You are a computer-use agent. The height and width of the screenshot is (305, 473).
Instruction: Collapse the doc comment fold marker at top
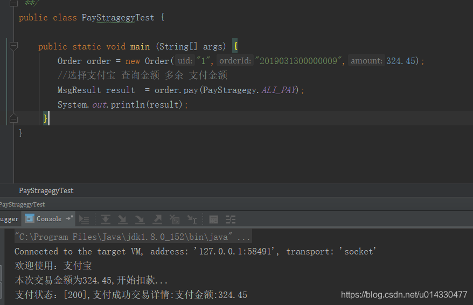point(13,3)
